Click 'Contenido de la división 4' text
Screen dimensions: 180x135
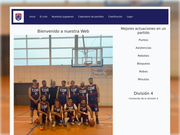pyautogui.click(x=143, y=98)
